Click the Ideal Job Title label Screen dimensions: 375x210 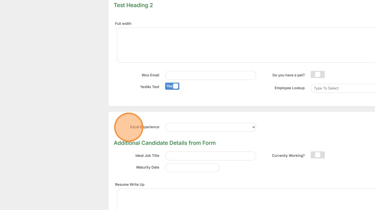click(x=147, y=155)
